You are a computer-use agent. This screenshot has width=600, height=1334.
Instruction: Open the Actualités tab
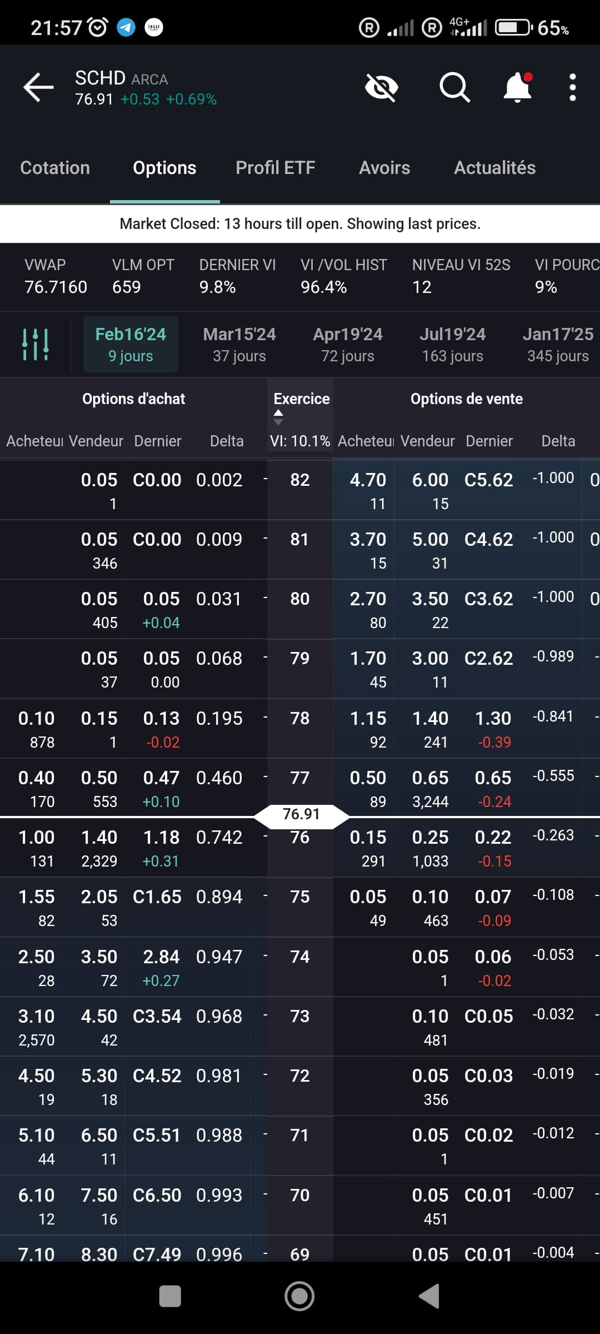(x=495, y=168)
